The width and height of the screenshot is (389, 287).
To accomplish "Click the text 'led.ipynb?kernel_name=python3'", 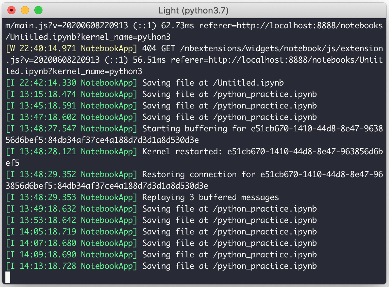I will (74, 71).
